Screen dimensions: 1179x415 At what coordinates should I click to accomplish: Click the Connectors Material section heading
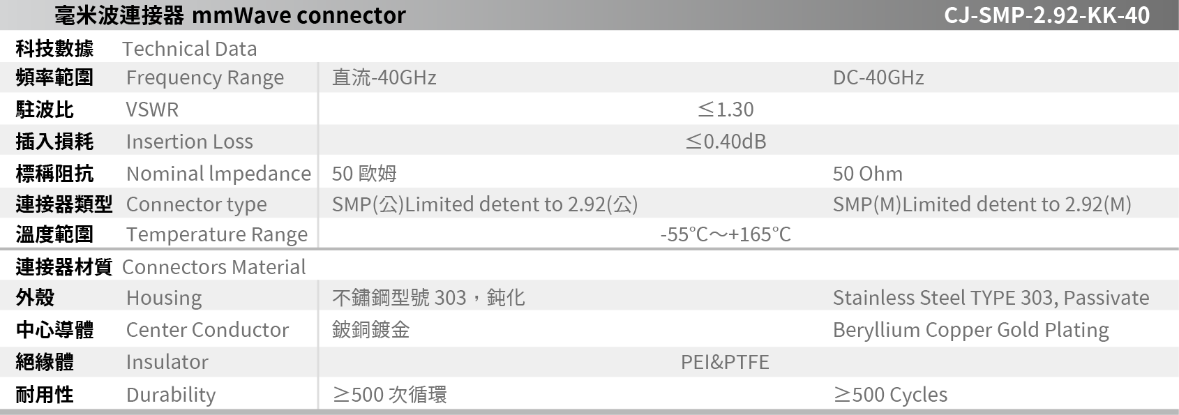[213, 267]
